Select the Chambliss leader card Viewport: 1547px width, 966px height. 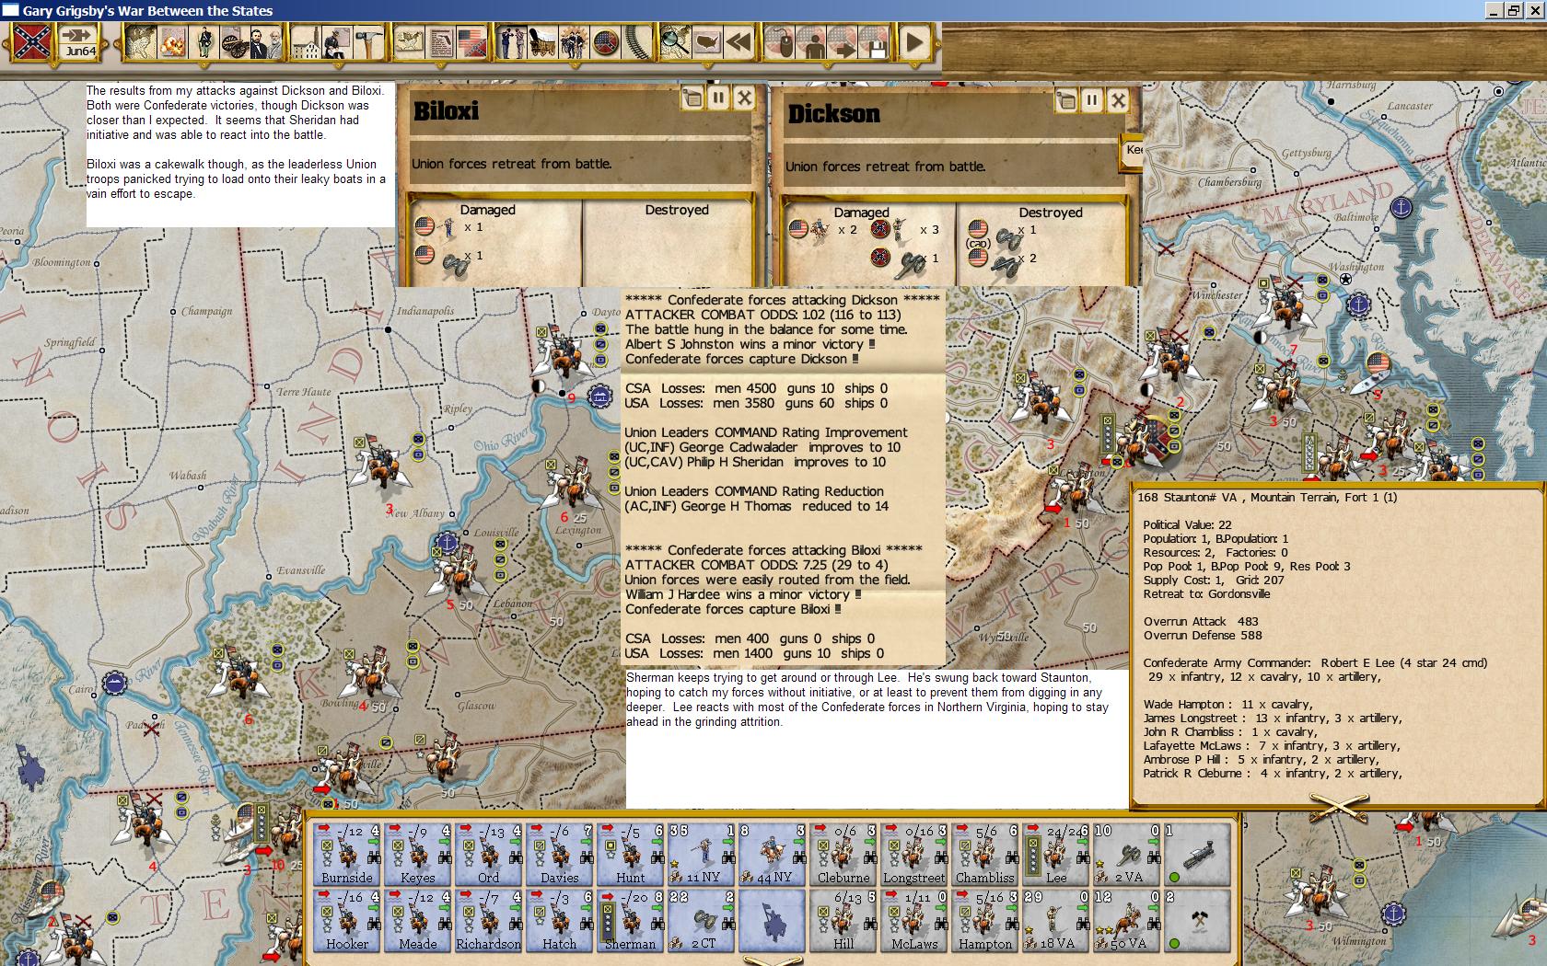click(985, 854)
